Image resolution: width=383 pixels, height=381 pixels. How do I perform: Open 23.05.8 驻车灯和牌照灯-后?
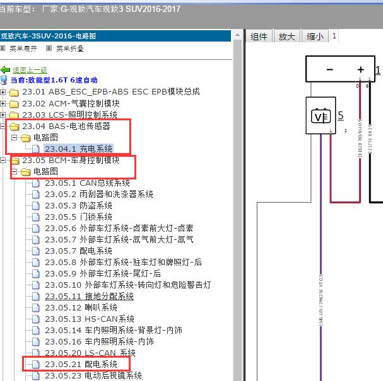[x=123, y=262]
